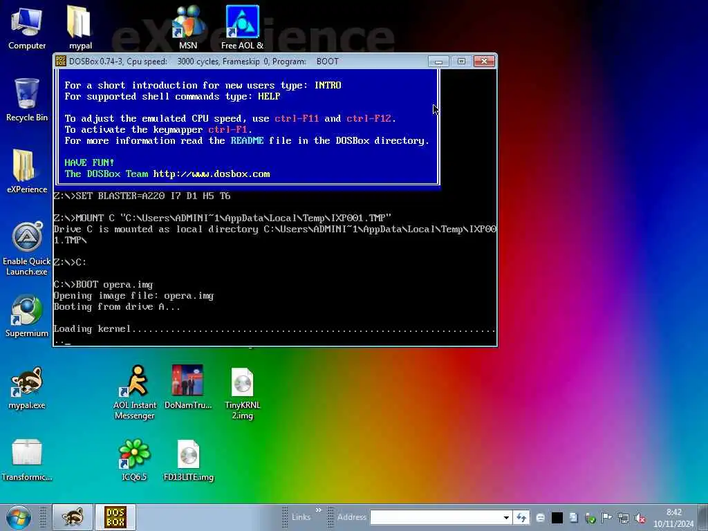Viewport: 708px width, 531px height.
Task: Launch the Supermium browser shortcut
Action: tap(27, 315)
